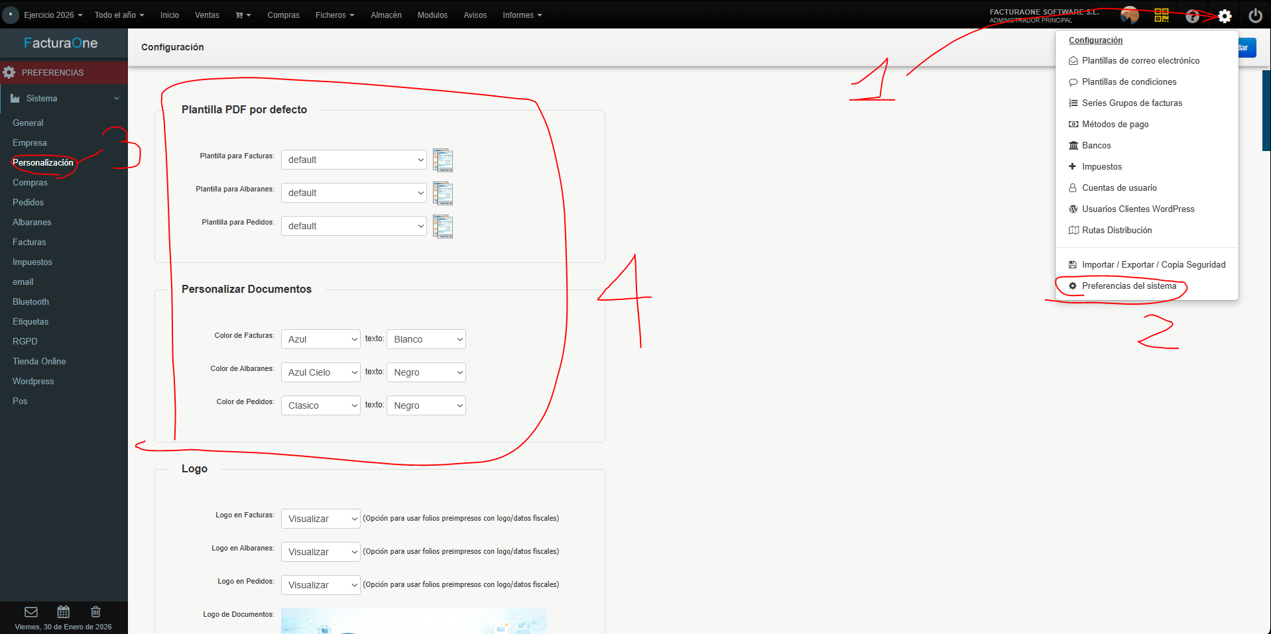Preview the Facturas PDF template thumbnail icon
Viewport: 1271px width, 634px height.
click(443, 160)
